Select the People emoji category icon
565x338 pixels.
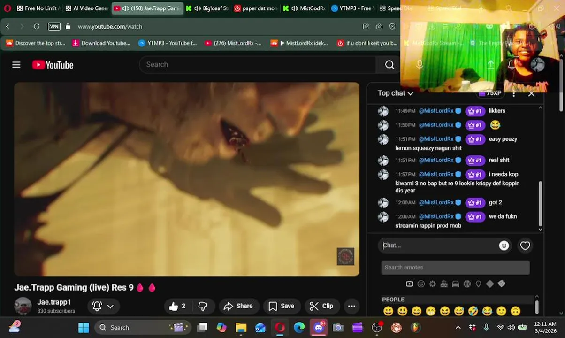pos(421,284)
